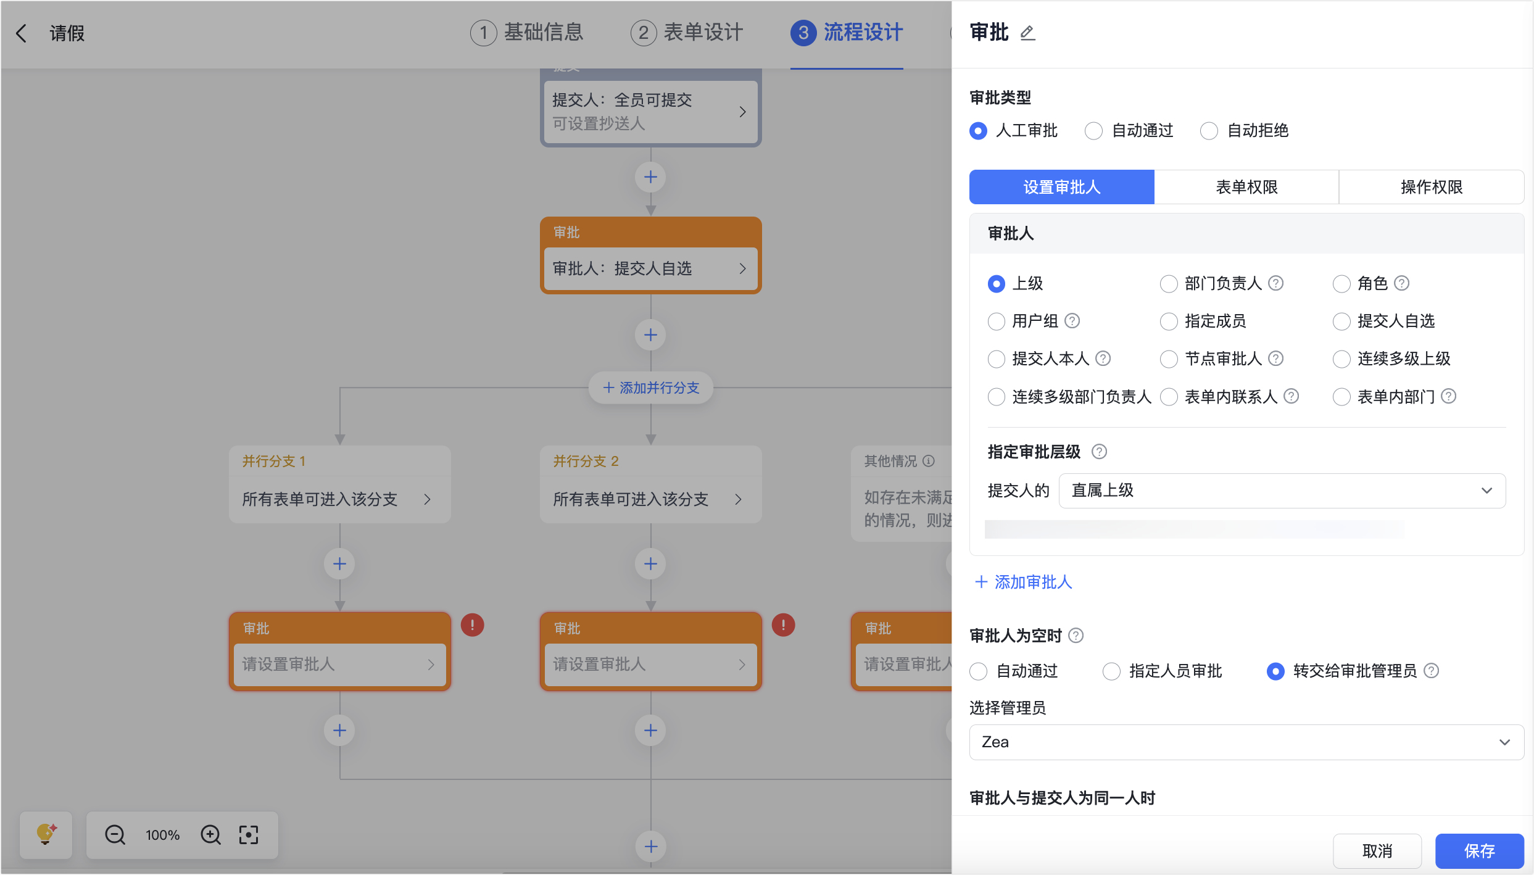Zoom out the flow canvas

pyautogui.click(x=115, y=835)
